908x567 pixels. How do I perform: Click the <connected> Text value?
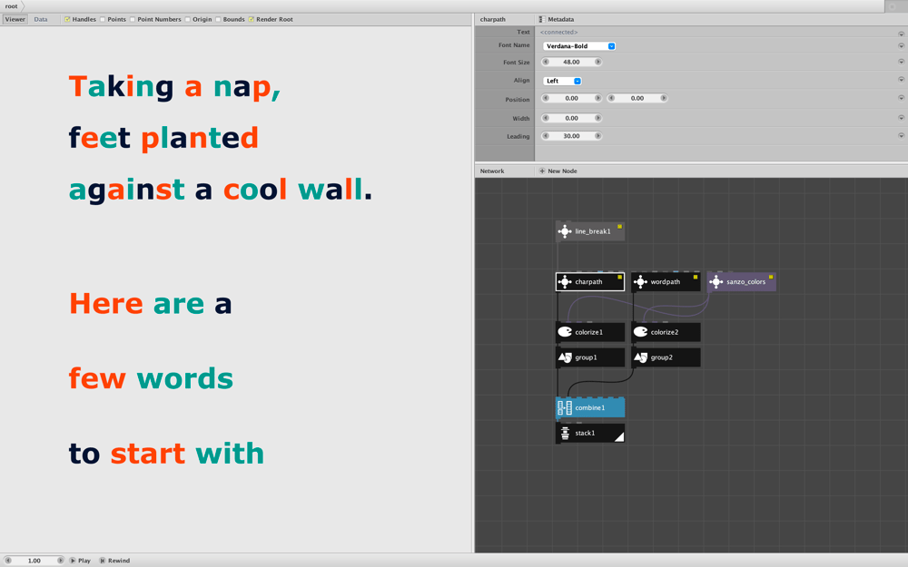pyautogui.click(x=558, y=33)
